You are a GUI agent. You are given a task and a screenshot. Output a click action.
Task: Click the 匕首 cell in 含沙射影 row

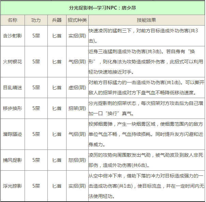(57, 35)
